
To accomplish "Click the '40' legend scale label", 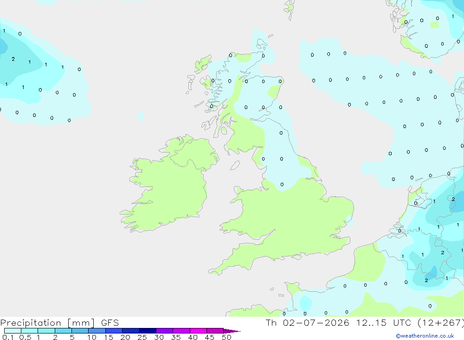I will (x=193, y=337).
